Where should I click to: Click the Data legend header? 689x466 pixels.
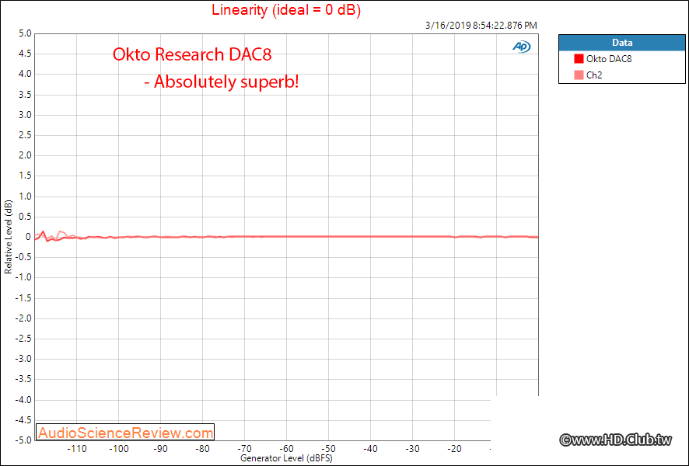(622, 43)
